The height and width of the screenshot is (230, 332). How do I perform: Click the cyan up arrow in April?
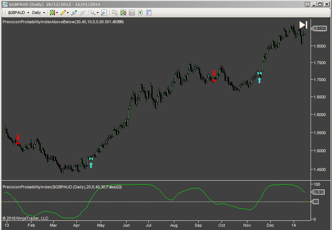tap(91, 165)
